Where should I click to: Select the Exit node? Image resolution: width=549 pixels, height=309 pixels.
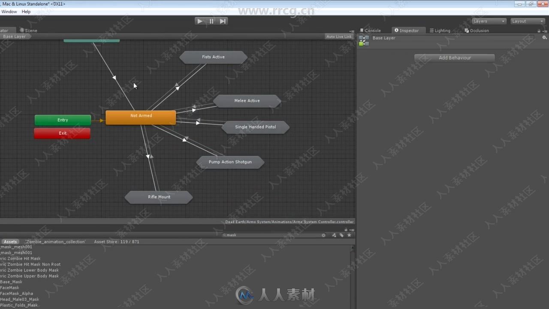pos(63,133)
